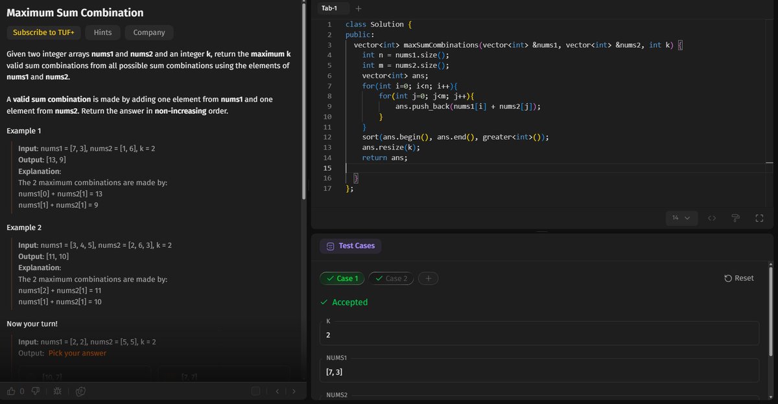Click the sort(ans.begin() code line
778x404 pixels.
(x=456, y=137)
